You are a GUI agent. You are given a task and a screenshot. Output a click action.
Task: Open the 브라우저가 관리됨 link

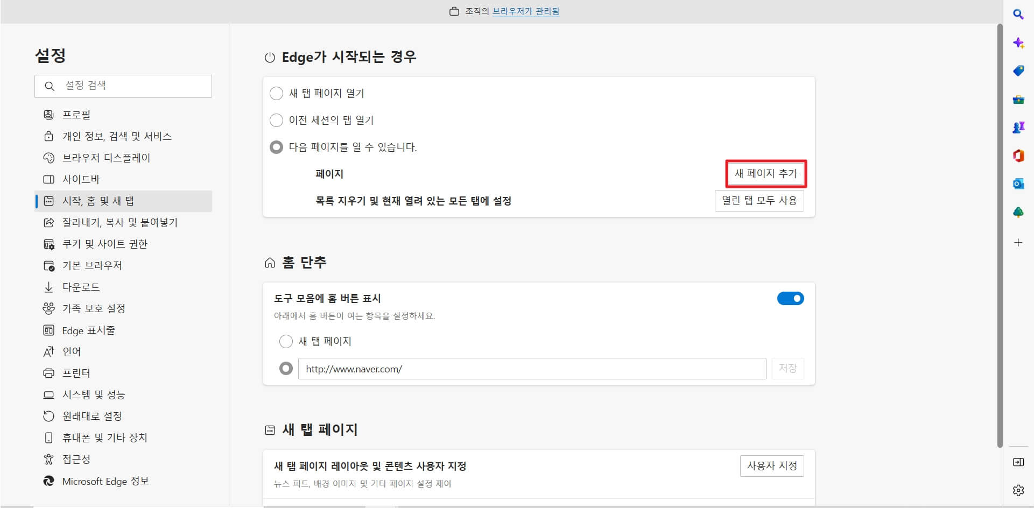526,11
